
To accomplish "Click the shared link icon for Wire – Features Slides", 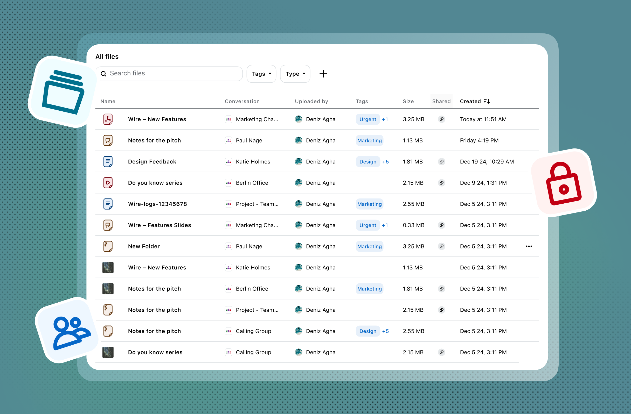I will [441, 225].
